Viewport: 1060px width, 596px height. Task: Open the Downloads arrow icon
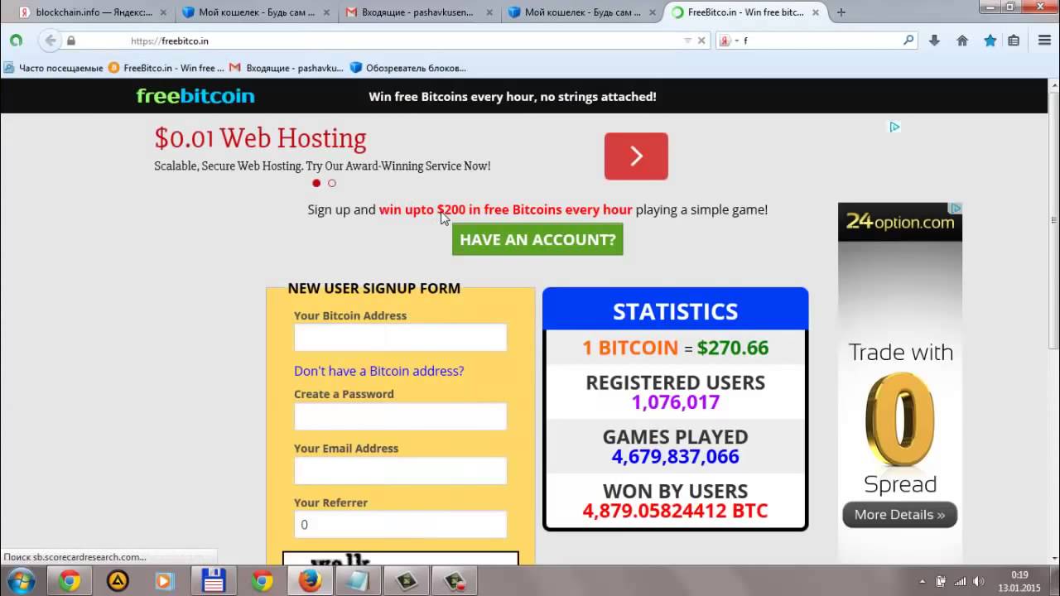pyautogui.click(x=934, y=40)
